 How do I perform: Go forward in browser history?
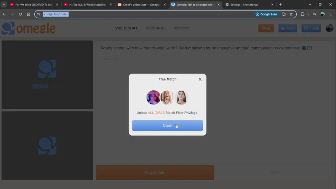coord(12,14)
